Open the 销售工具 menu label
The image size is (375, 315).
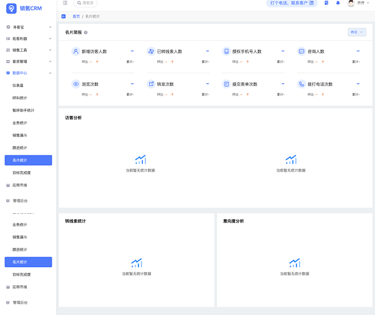tap(19, 50)
